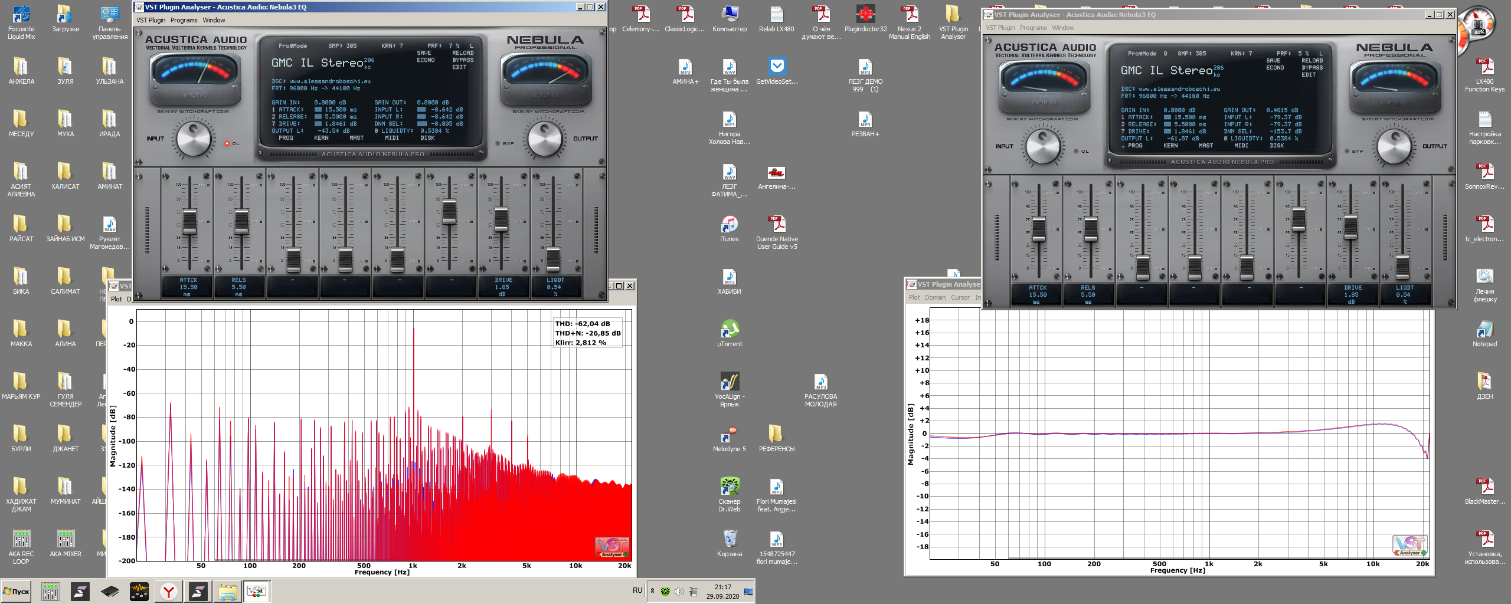The height and width of the screenshot is (604, 1511).
Task: Click the waveform audio editor taskbar icon
Action: tap(139, 591)
